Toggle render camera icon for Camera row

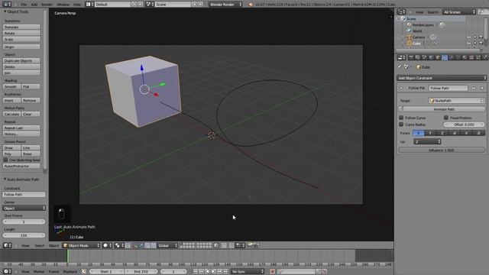(481, 37)
